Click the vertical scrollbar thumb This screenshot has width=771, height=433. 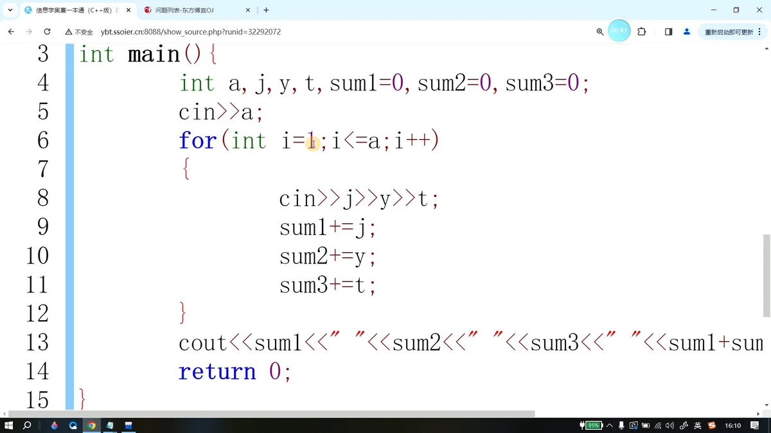[x=766, y=276]
